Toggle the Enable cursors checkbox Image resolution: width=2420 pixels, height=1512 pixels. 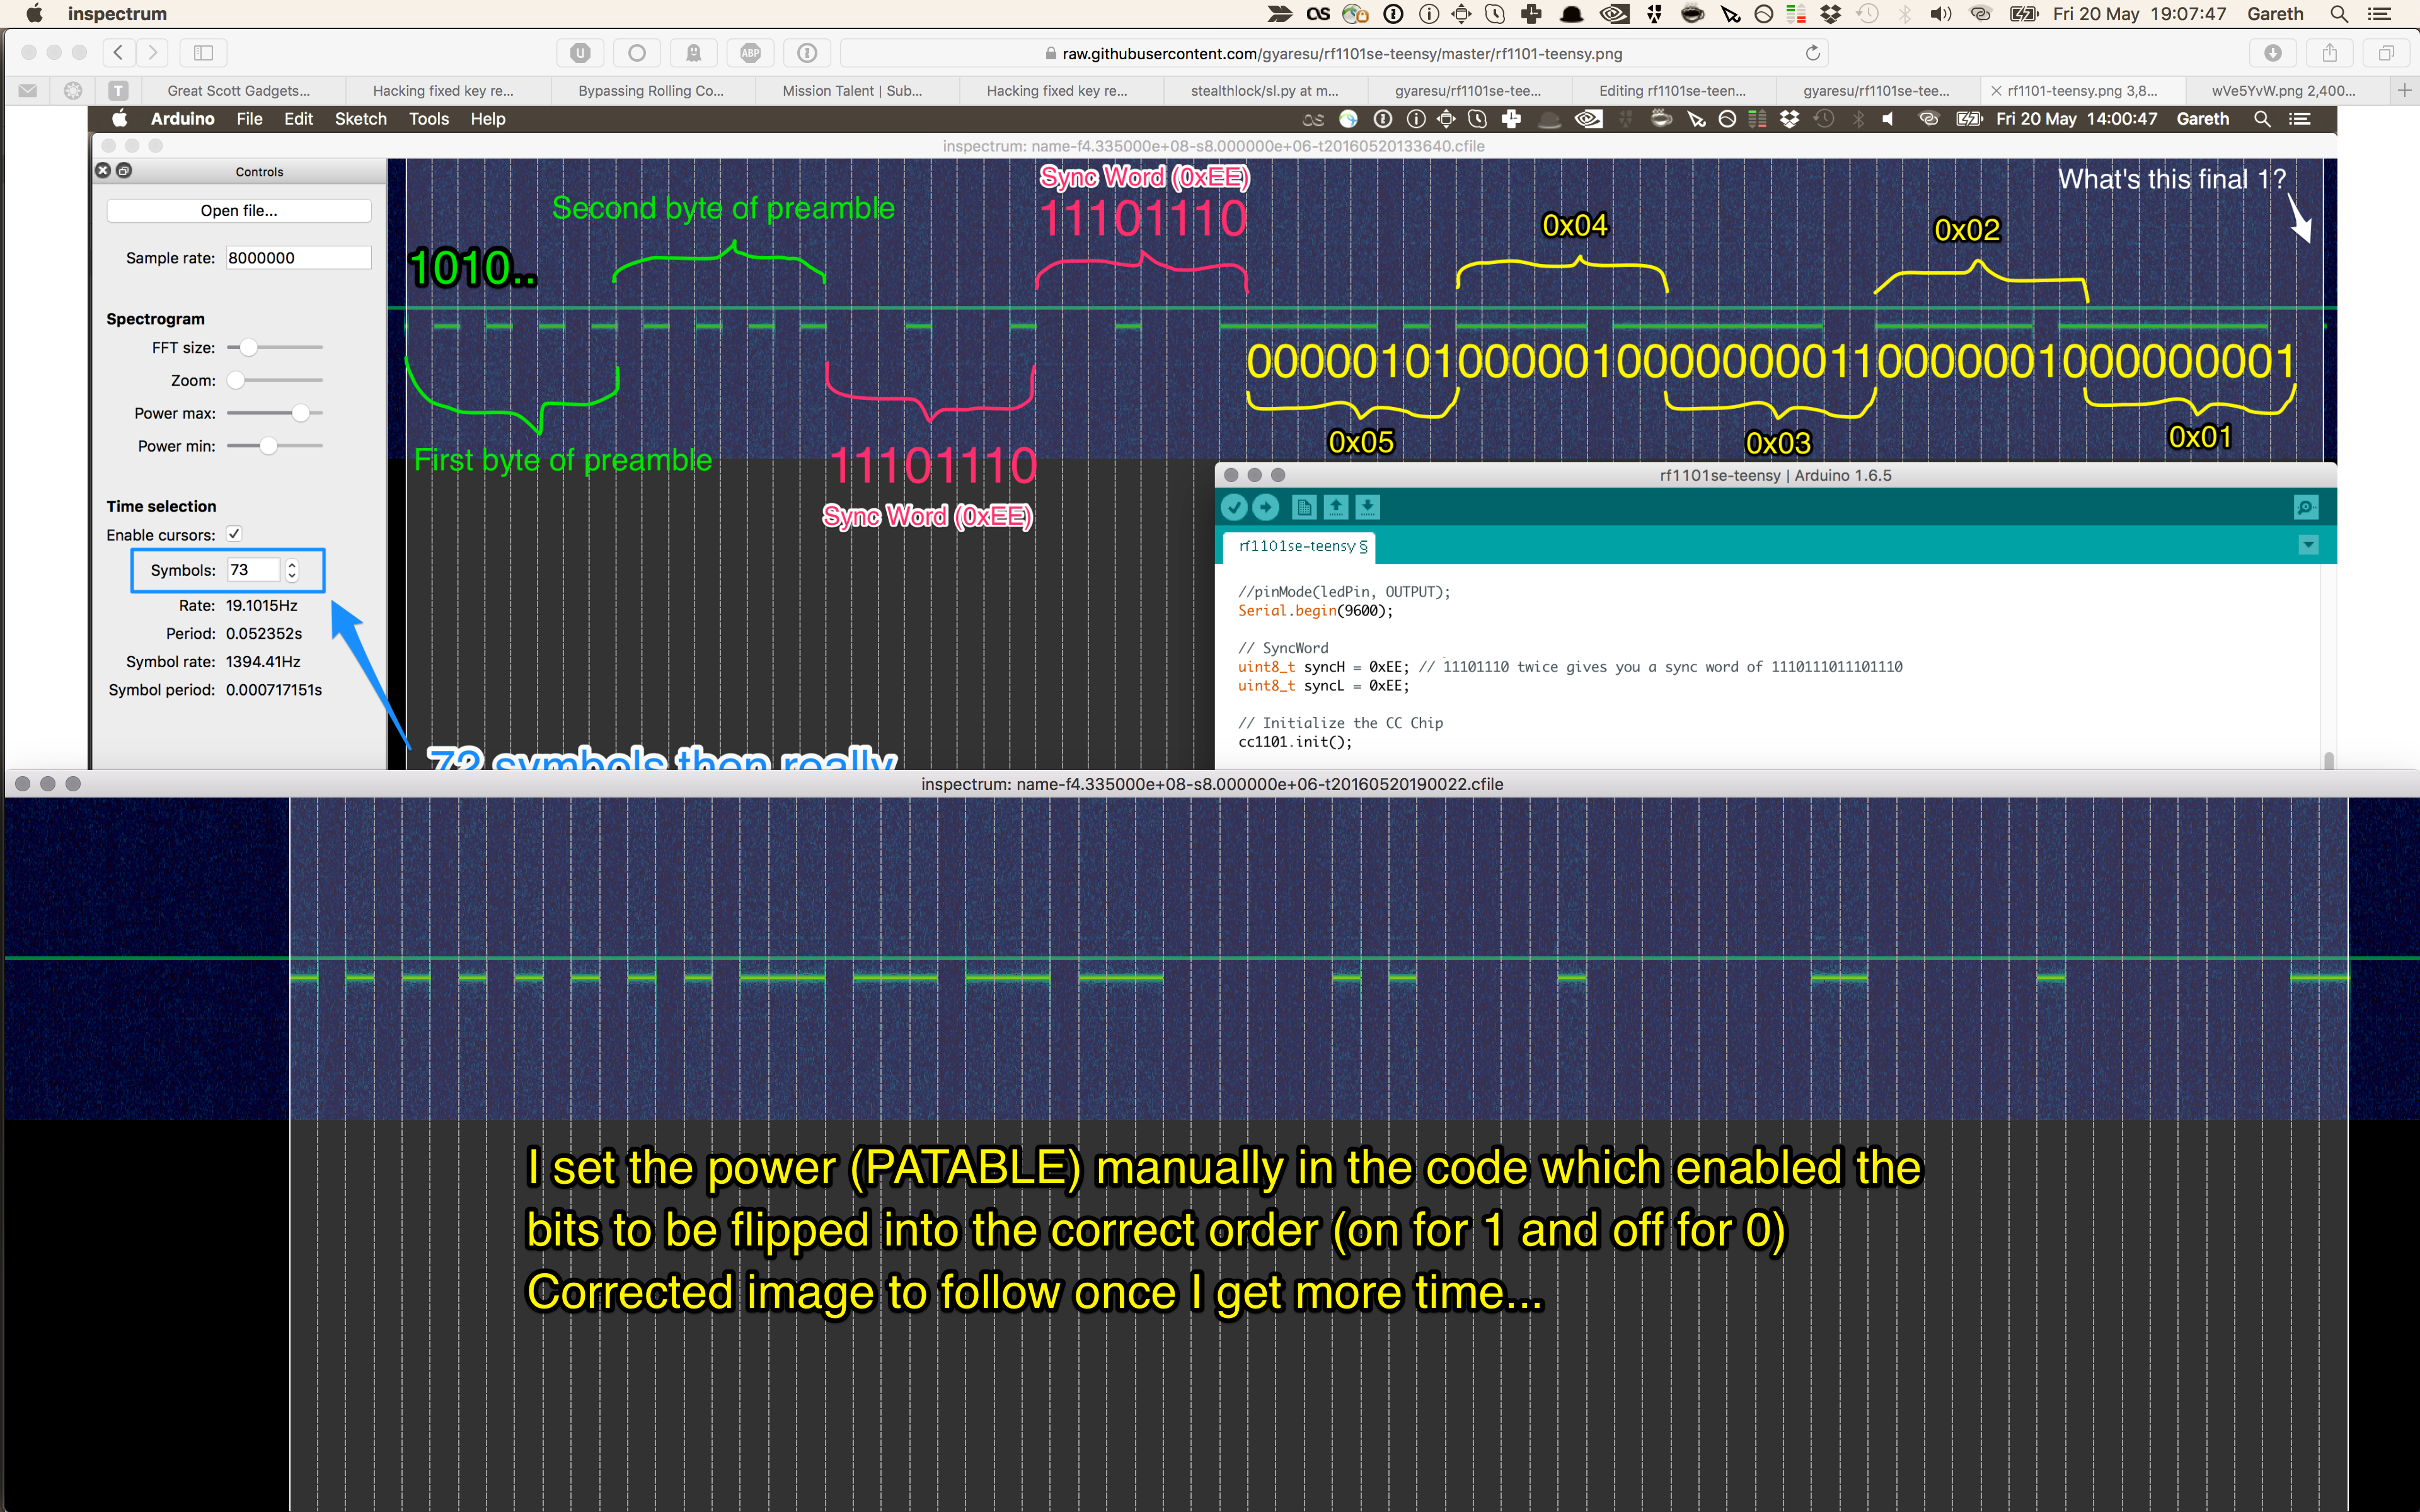tap(234, 534)
